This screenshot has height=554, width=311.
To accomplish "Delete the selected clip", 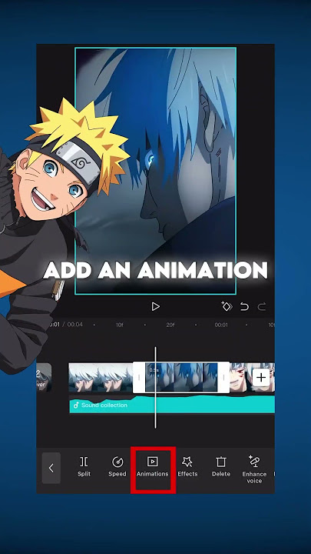I will (220, 467).
